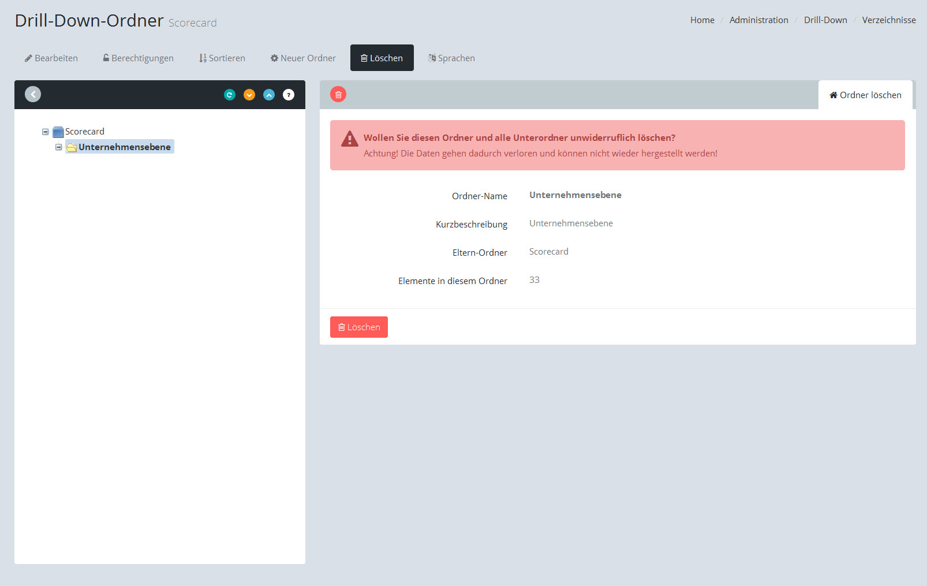This screenshot has width=927, height=586.
Task: Collapse the Unternehmensebene tree node
Action: 58,147
